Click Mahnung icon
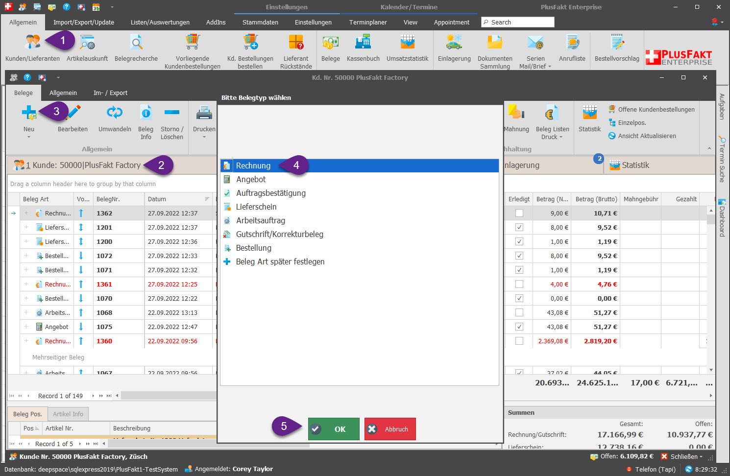The image size is (730, 476). 516,113
